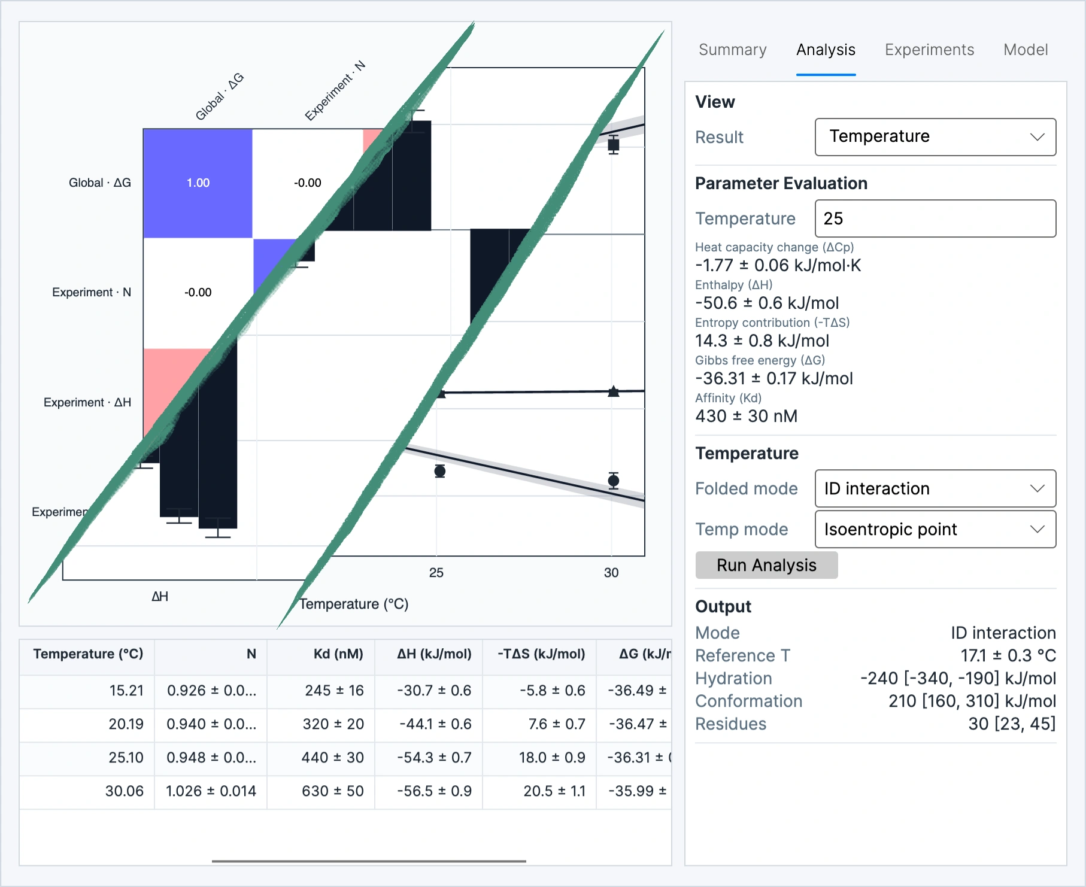Click the N value 1.026 ± 0.014
The width and height of the screenshot is (1086, 887).
click(x=211, y=791)
